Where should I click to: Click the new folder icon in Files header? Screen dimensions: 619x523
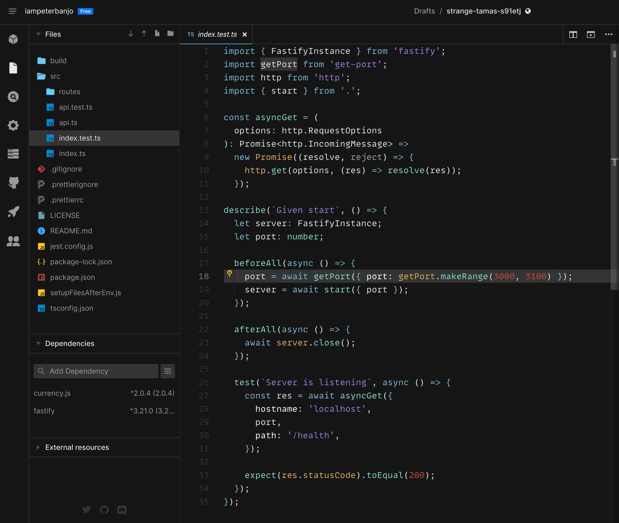170,33
